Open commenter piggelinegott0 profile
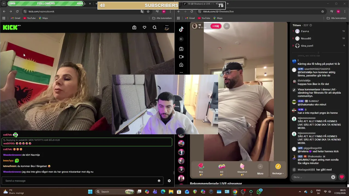349x196 pixels. point(312,148)
